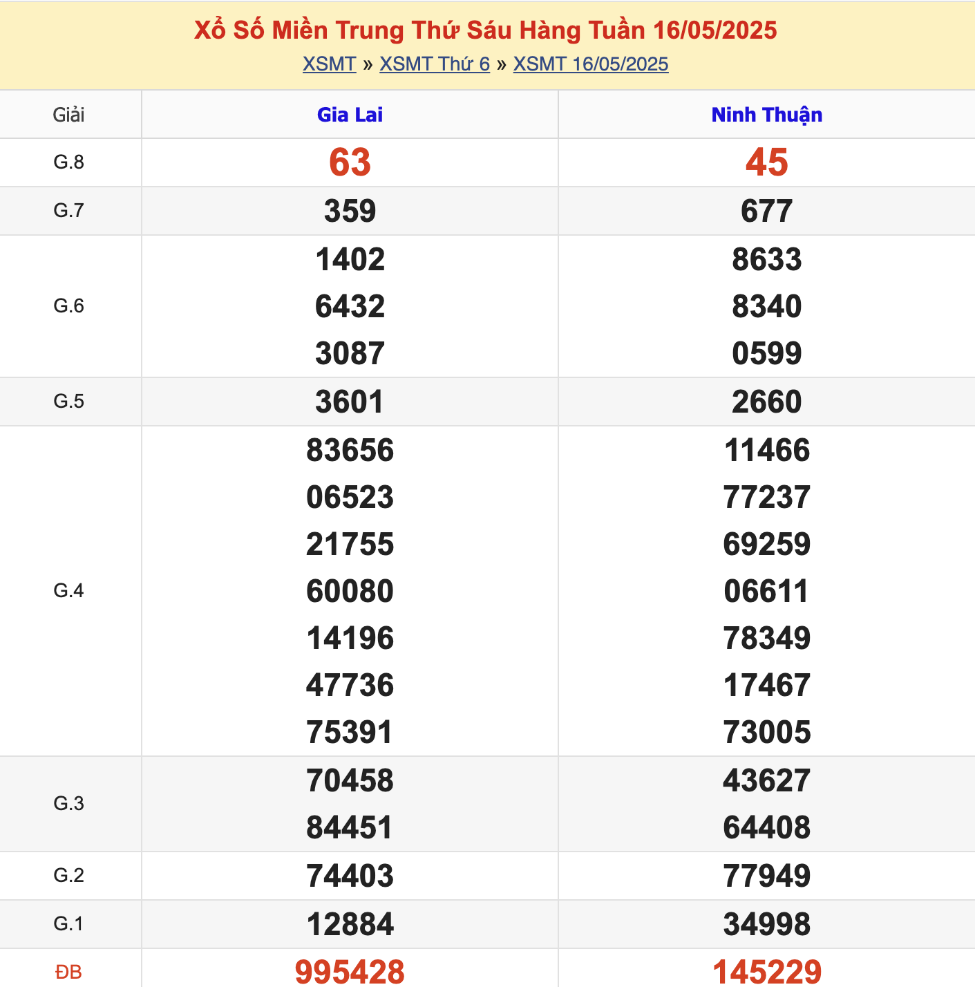Click Ninh Thuận number 78349
Viewport: 975px width, 987px height.
767,638
